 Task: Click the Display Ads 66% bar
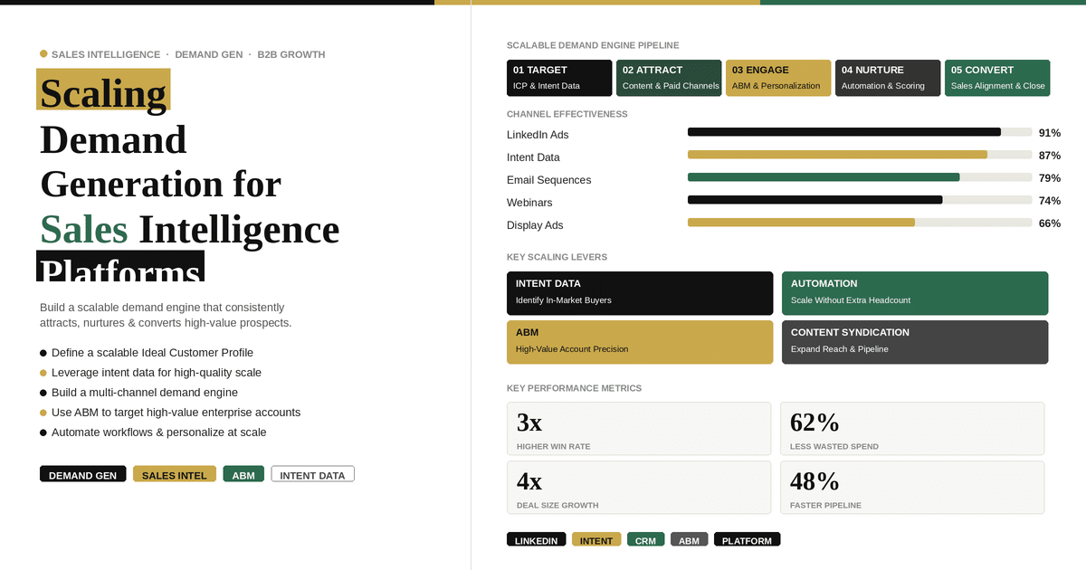click(x=859, y=223)
